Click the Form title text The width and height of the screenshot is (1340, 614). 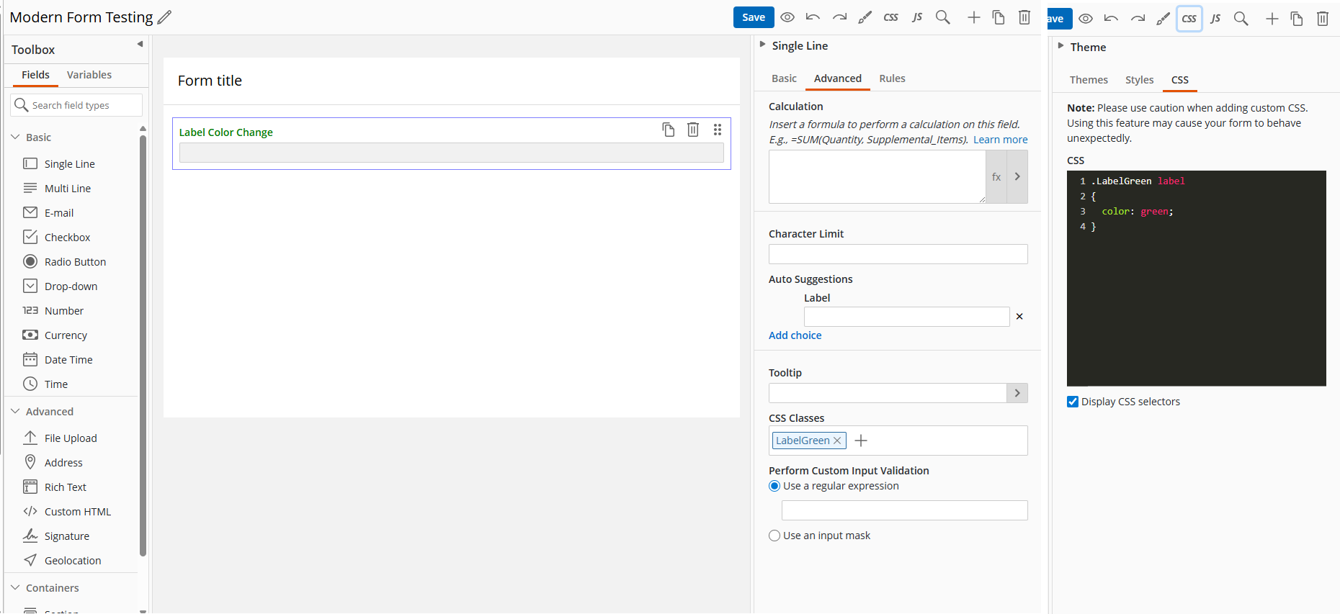210,81
